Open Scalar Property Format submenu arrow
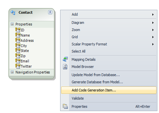This screenshot has height=113, width=159. click(x=153, y=44)
